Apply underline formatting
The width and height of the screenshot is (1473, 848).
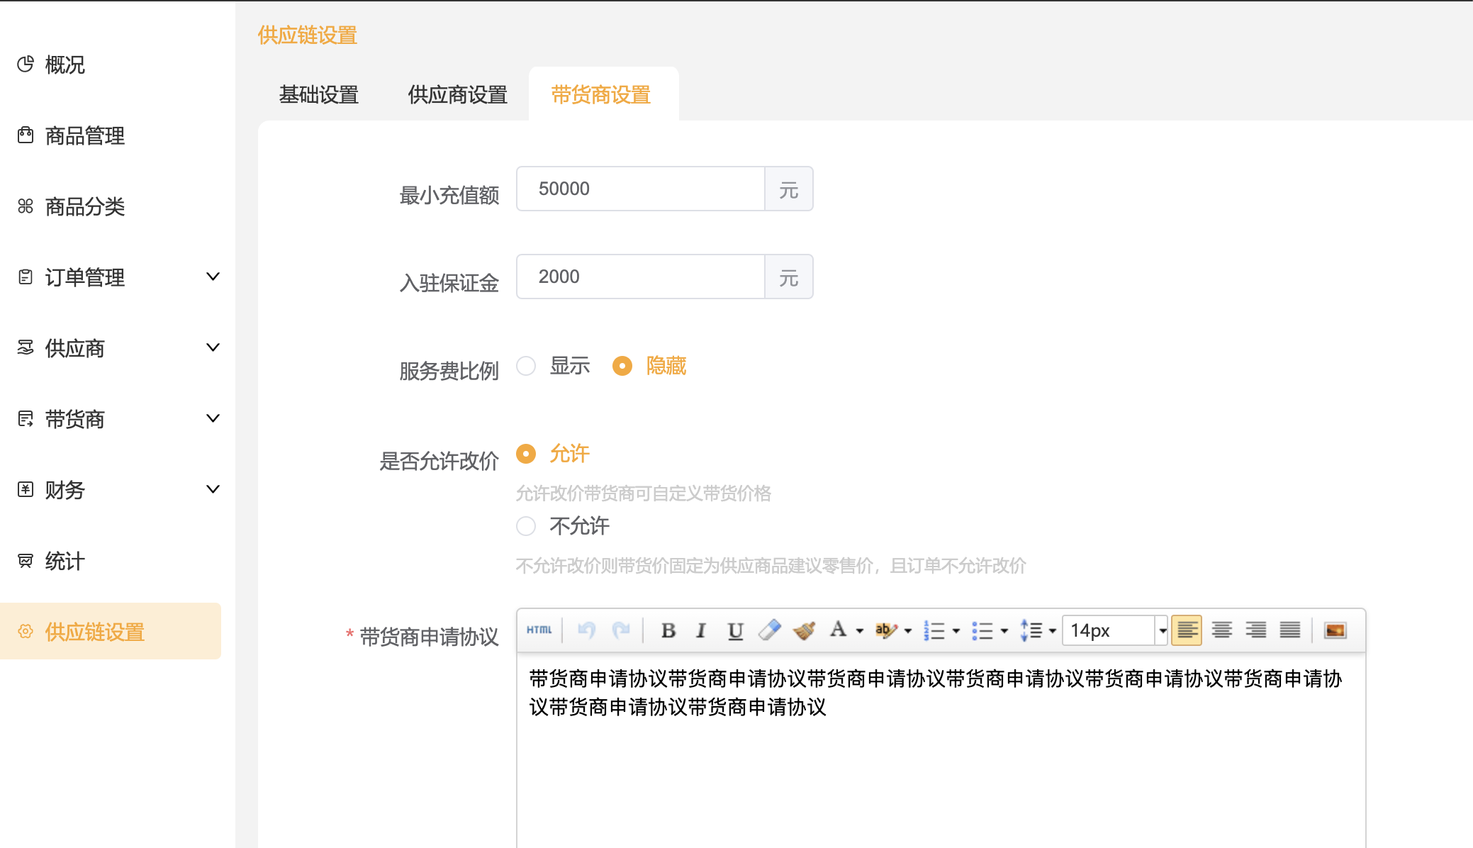point(735,630)
